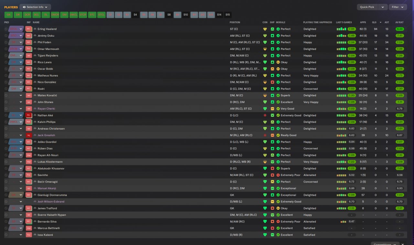This screenshot has width=414, height=245.
Task: Click the Hol holiday badge for Kalvin Phillips
Action: tap(28, 122)
